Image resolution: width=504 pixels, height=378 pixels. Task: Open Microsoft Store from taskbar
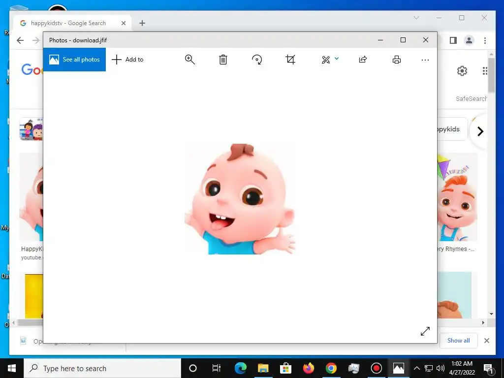click(x=285, y=368)
